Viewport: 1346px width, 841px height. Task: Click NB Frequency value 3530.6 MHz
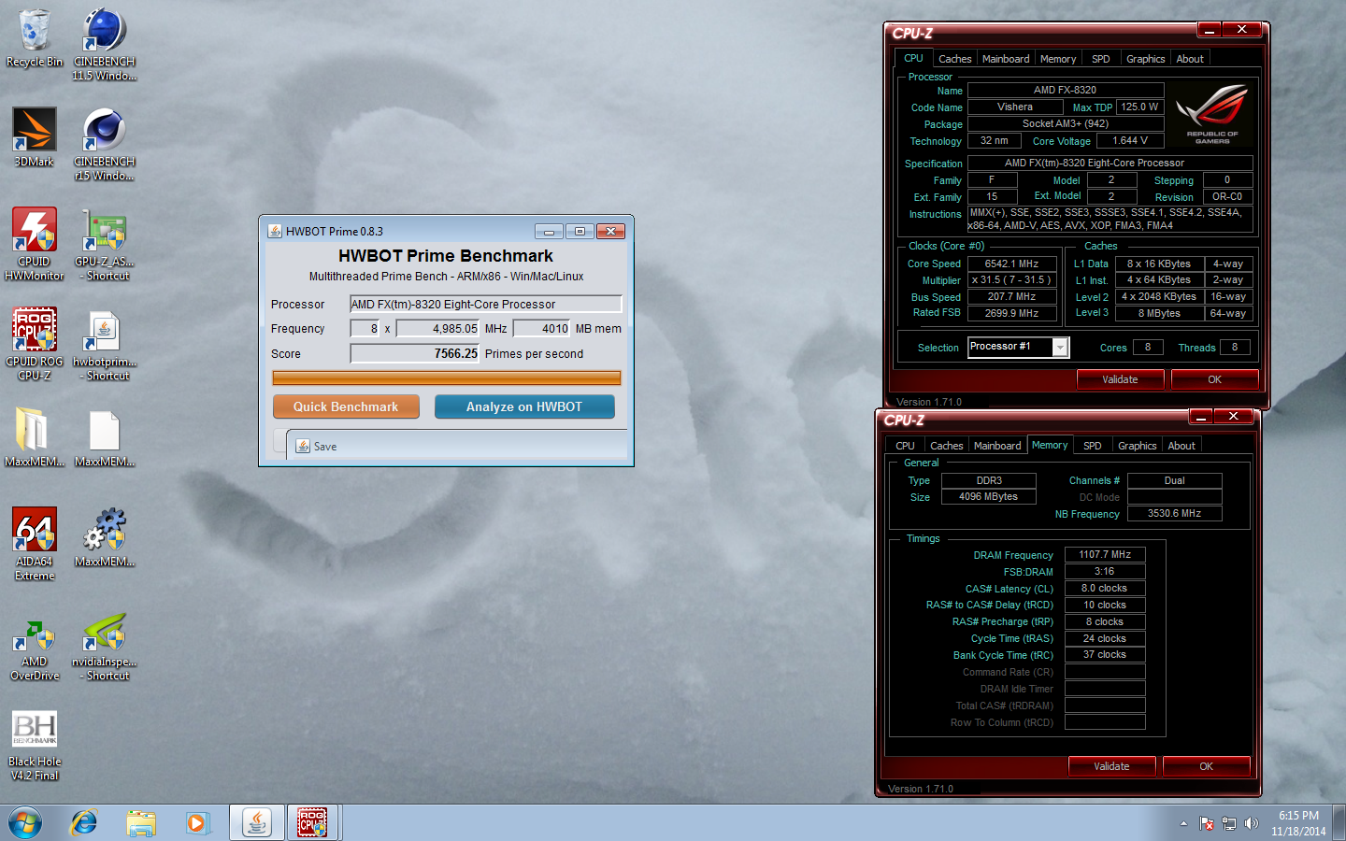[1174, 513]
